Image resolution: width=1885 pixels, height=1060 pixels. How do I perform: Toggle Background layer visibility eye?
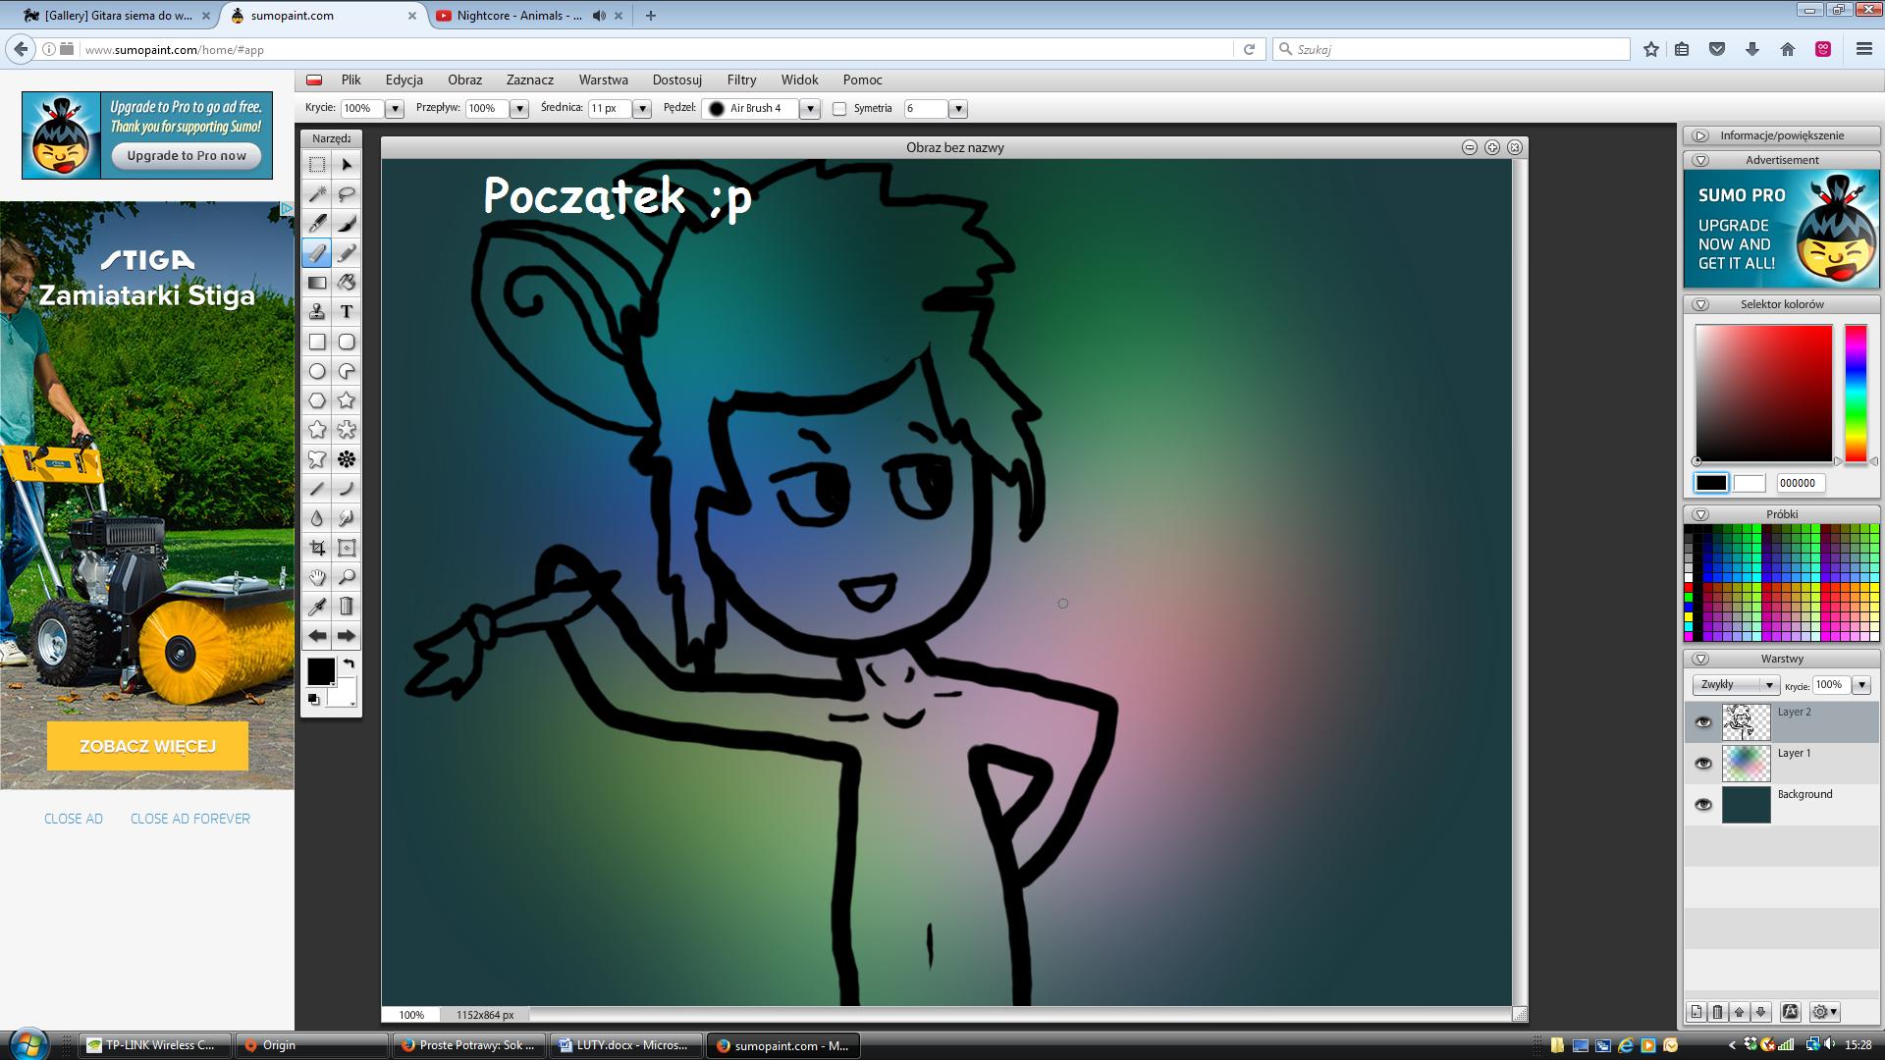pyautogui.click(x=1703, y=805)
